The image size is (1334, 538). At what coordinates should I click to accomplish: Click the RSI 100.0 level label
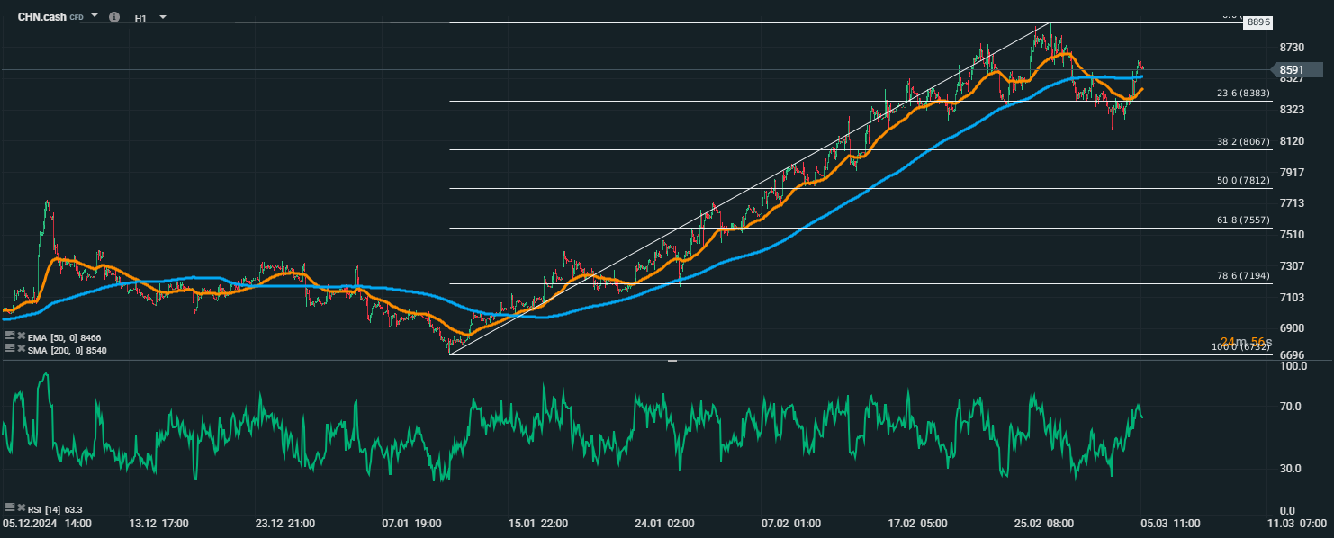tap(1293, 366)
